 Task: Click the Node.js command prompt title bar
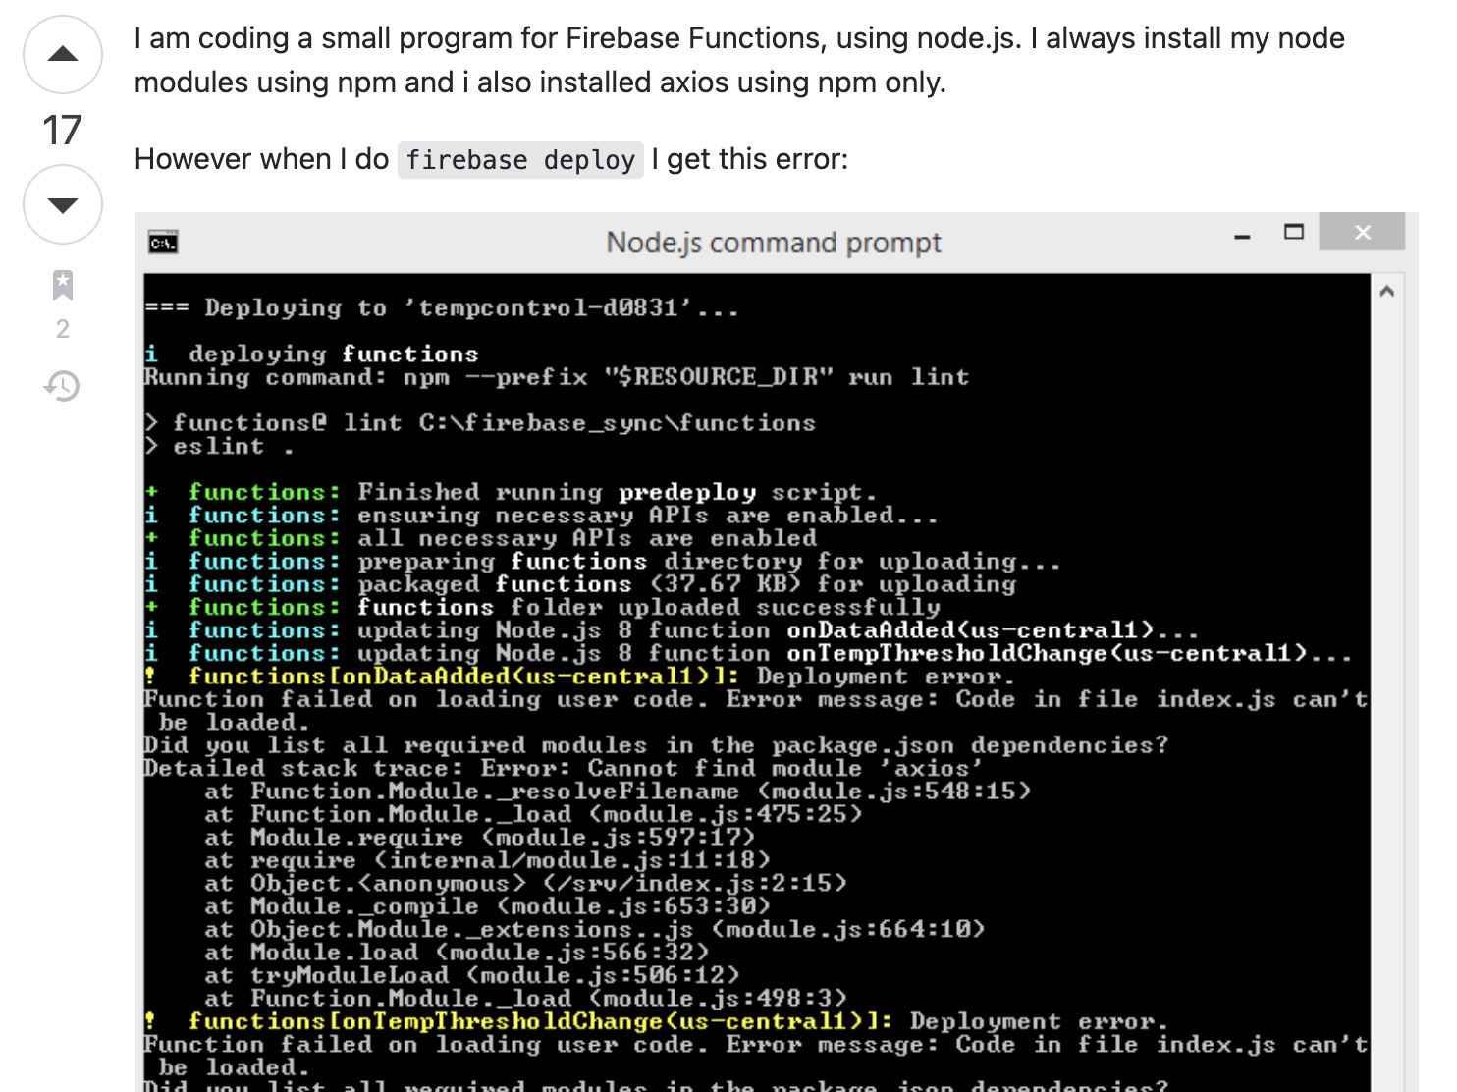pyautogui.click(x=774, y=242)
